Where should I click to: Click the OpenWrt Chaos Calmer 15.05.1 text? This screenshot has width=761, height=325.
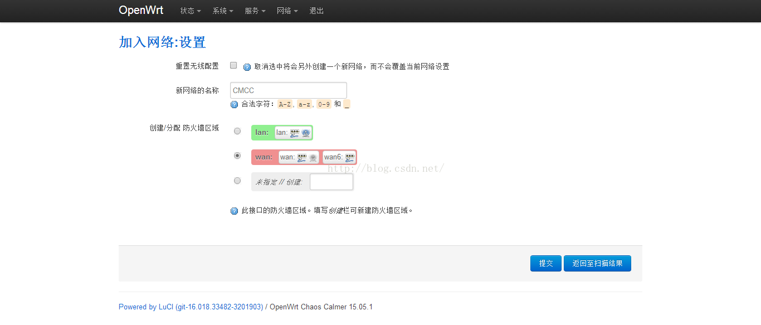click(x=321, y=307)
